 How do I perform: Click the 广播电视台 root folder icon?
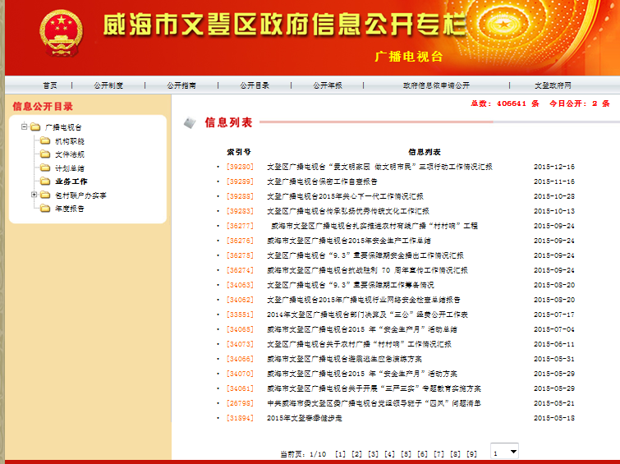click(34, 127)
